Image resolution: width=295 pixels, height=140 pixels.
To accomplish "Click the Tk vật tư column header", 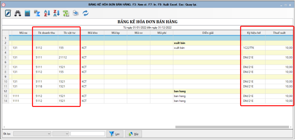I will click(x=69, y=33).
